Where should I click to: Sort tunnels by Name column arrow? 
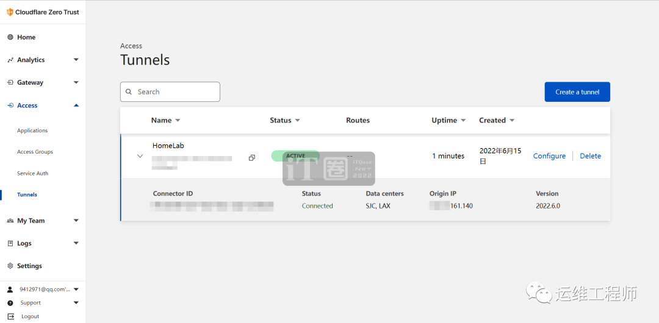click(x=178, y=121)
